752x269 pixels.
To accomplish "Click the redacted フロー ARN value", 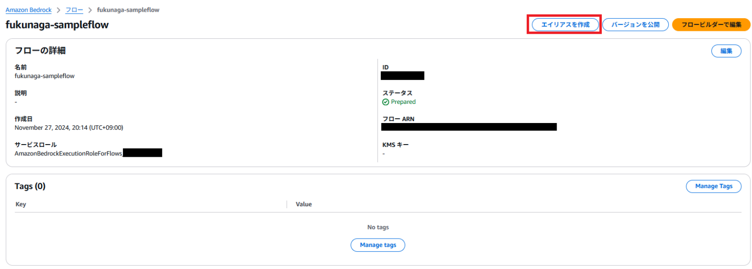I will (469, 127).
